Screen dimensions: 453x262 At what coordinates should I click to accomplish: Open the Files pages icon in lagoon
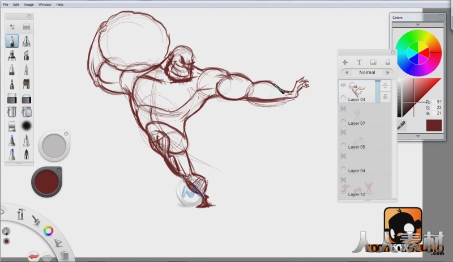(x=65, y=255)
